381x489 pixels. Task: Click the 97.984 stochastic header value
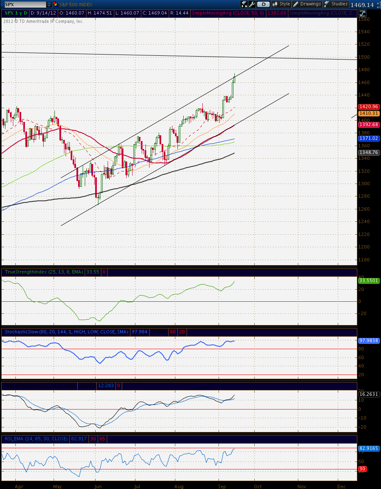[140, 332]
